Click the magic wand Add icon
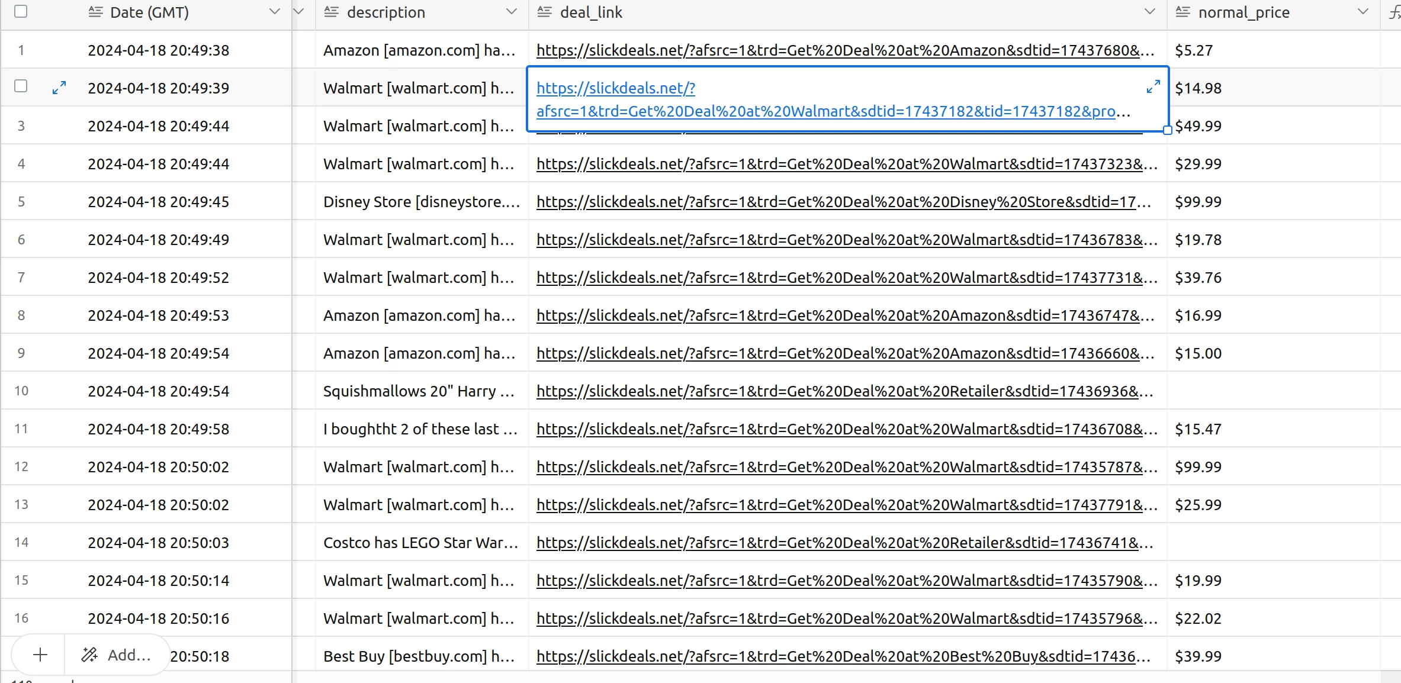Image resolution: width=1401 pixels, height=683 pixels. [x=89, y=655]
